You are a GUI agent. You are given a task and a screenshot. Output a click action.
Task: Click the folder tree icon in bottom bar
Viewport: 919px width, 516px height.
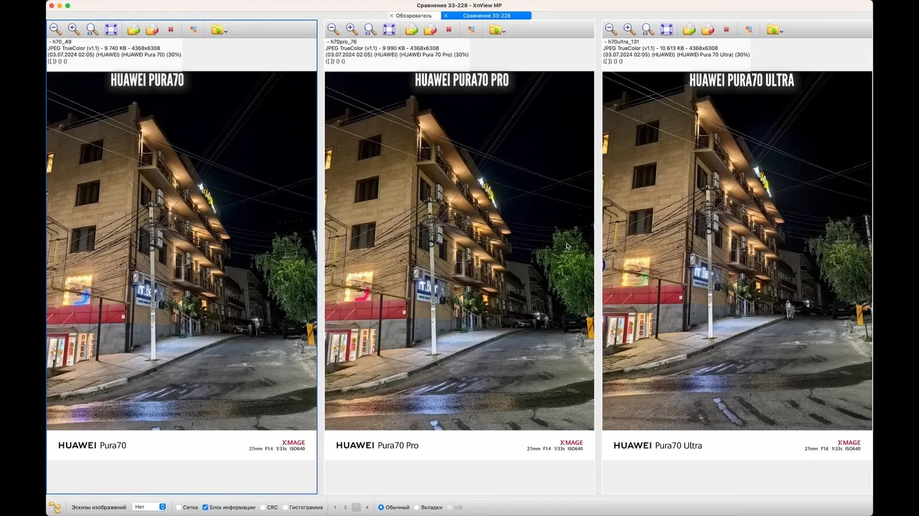55,507
